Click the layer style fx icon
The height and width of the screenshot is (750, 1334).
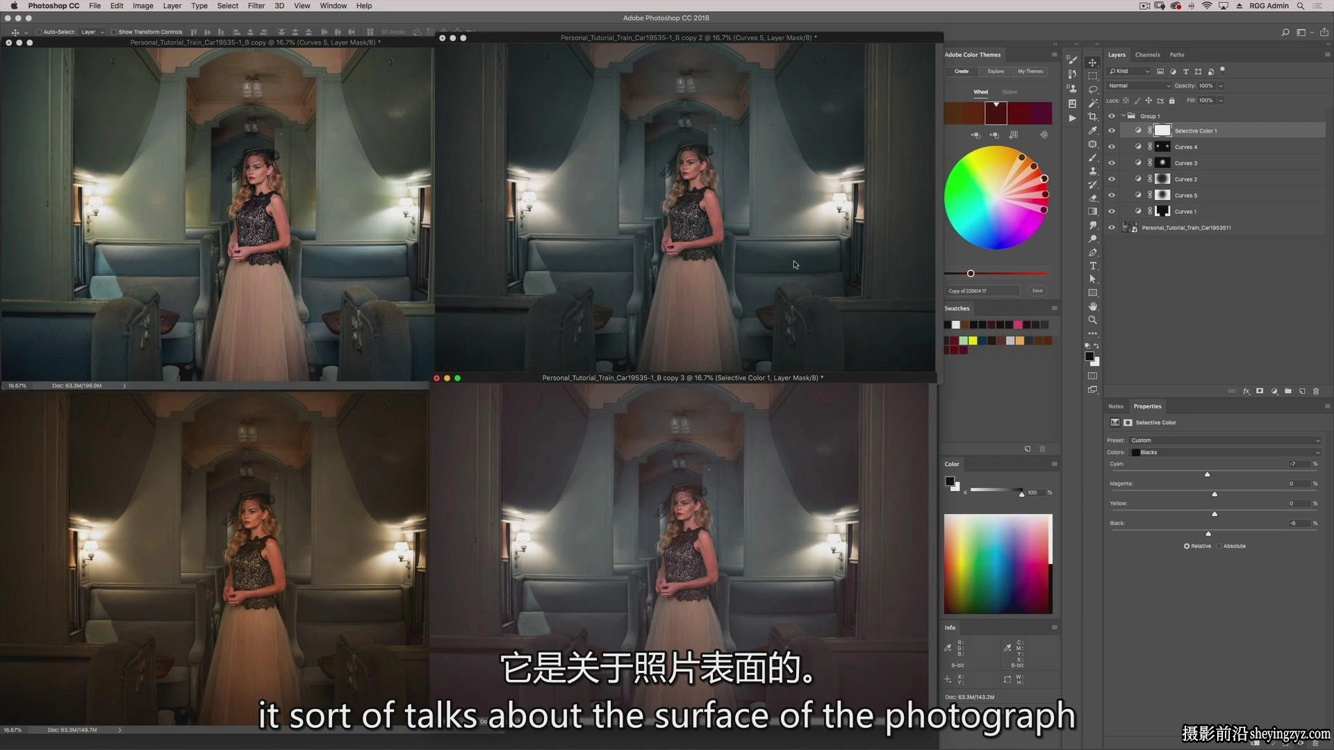(x=1246, y=391)
